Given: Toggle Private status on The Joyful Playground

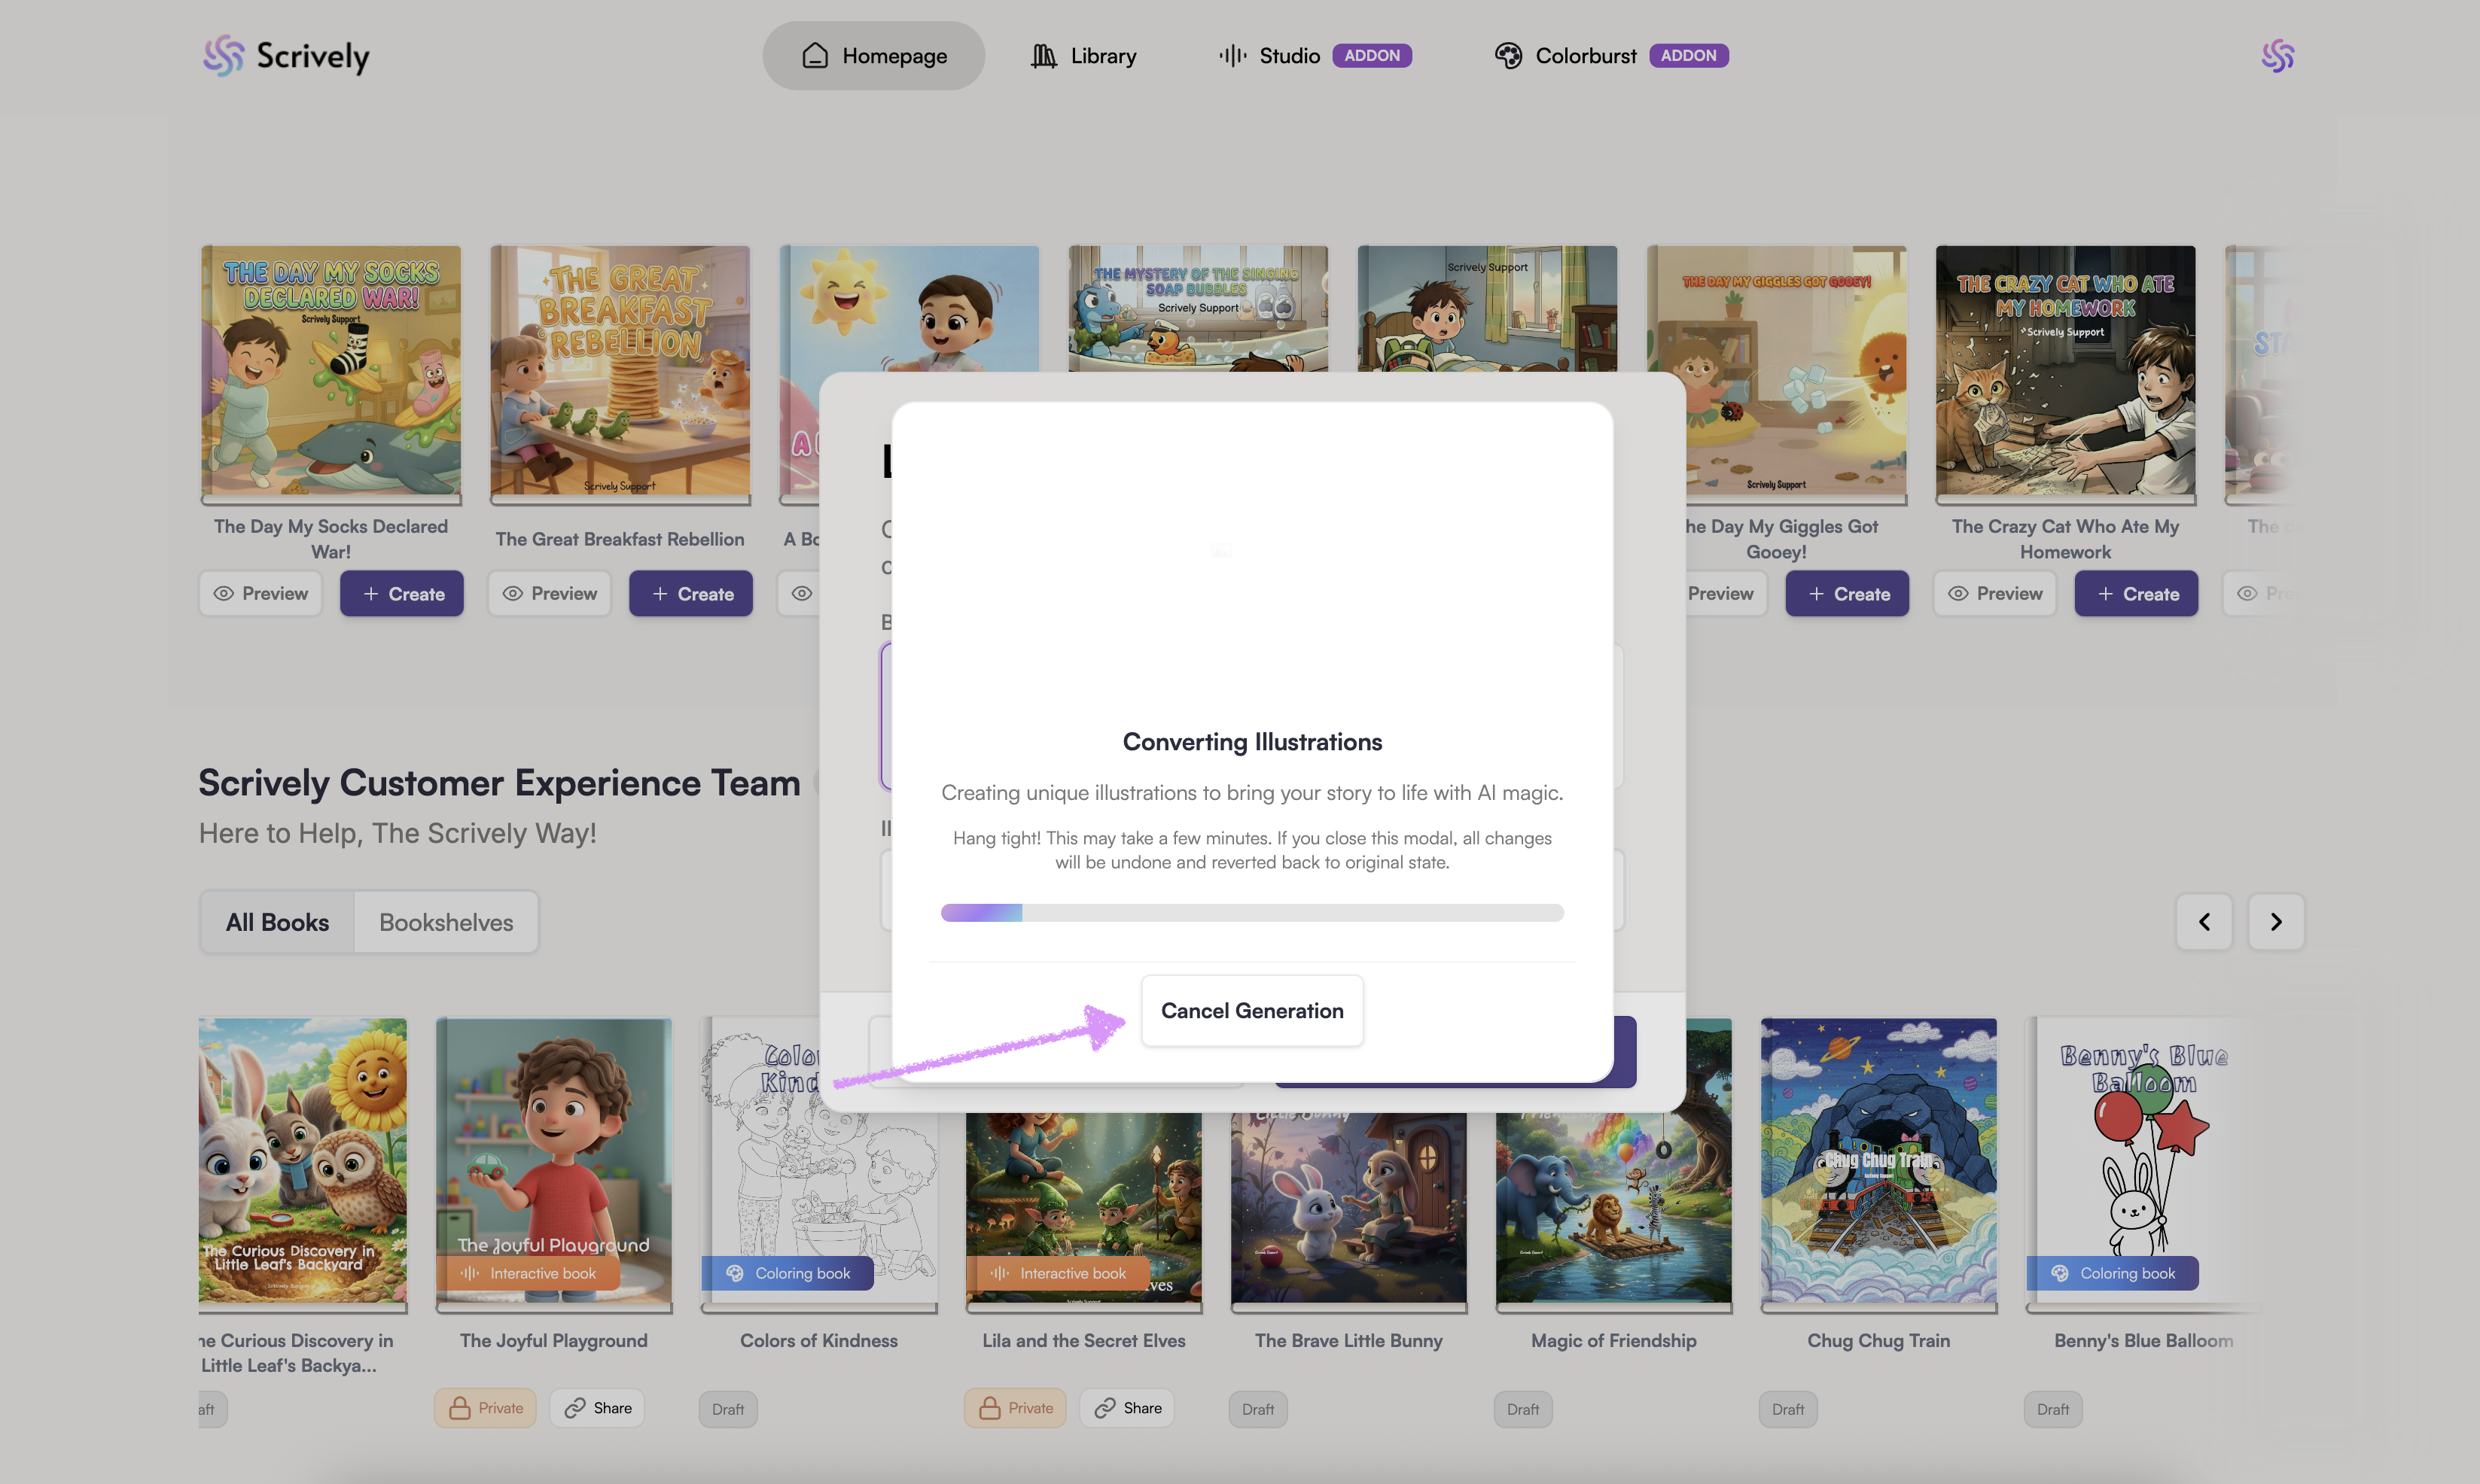Looking at the screenshot, I should (x=485, y=1408).
